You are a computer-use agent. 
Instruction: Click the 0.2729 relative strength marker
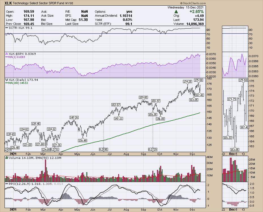[x=153, y=149]
